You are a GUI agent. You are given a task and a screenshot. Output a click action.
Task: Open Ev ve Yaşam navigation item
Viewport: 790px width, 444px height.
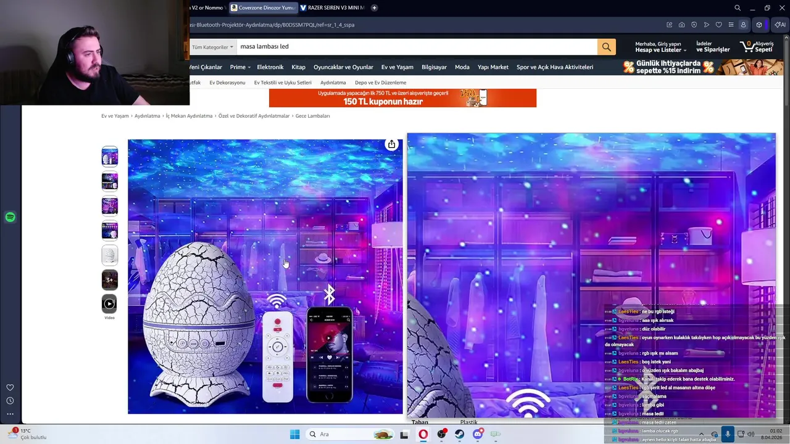click(x=397, y=67)
